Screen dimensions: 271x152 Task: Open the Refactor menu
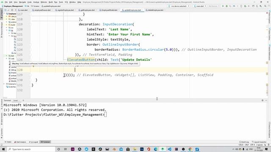44,2
